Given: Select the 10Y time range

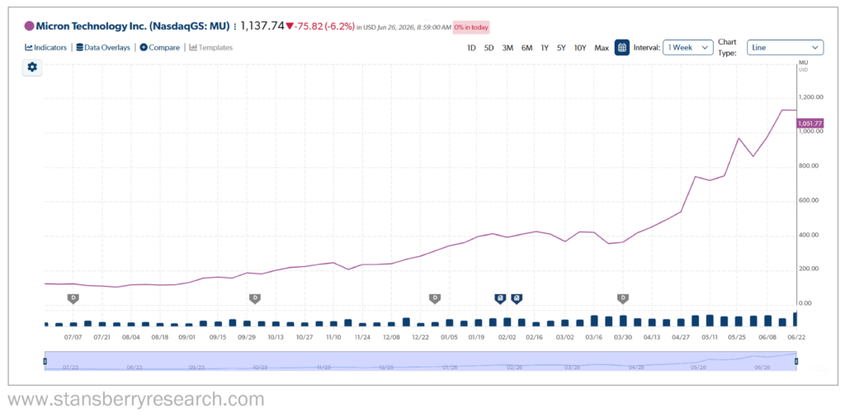Looking at the screenshot, I should [x=580, y=47].
